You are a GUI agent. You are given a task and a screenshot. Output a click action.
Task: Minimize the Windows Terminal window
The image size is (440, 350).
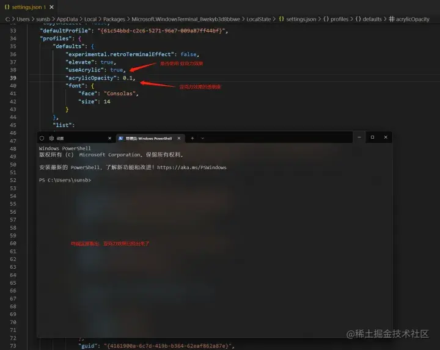(x=359, y=137)
